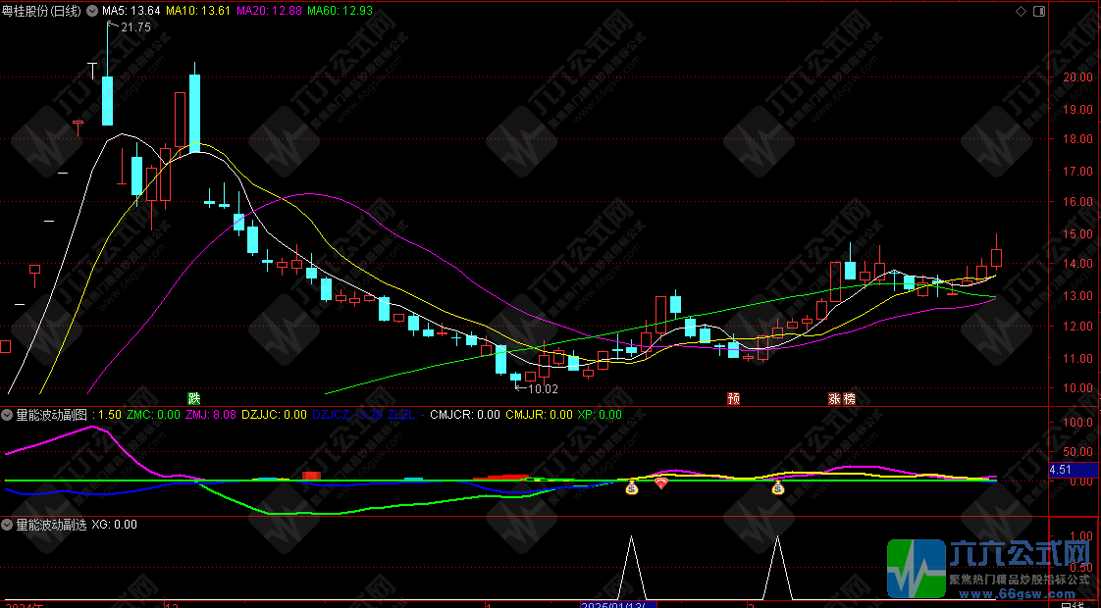Click the green 跌 marker icon
Viewport: 1101px width, 608px height.
[x=194, y=398]
